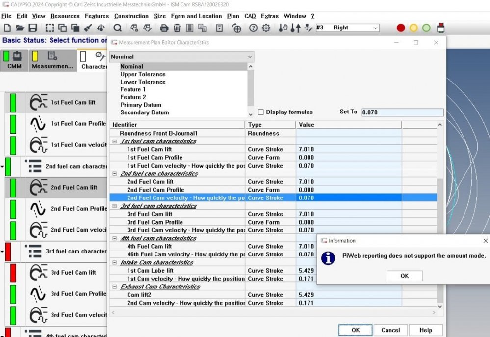490x337 pixels.
Task: Click OK in the Information dialog
Action: click(x=404, y=276)
